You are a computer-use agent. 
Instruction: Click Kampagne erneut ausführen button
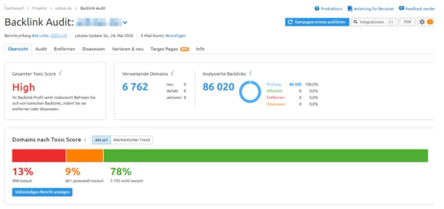[x=317, y=22]
